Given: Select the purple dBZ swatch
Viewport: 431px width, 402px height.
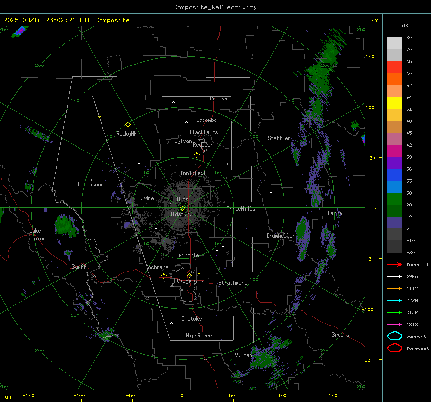Looking at the screenshot, I should click(395, 163).
